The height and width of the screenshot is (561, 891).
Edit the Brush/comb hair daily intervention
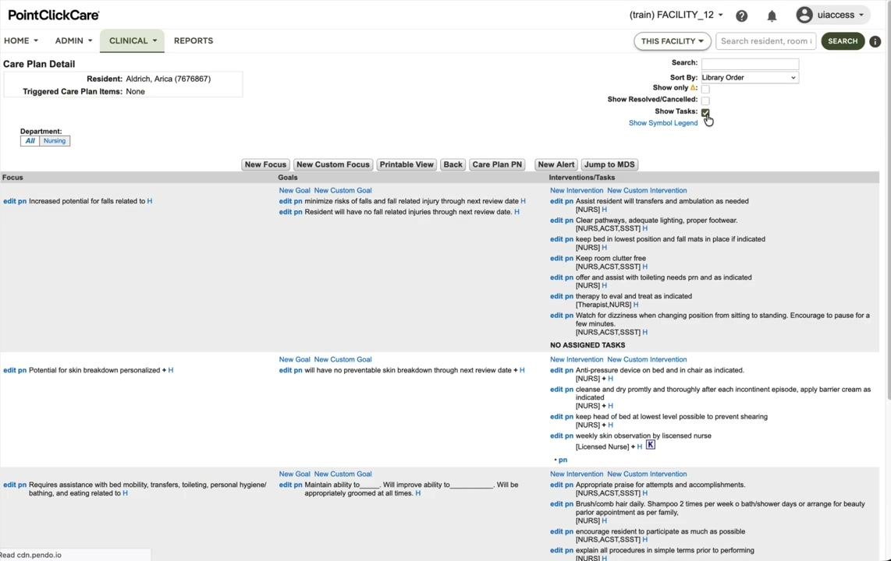click(556, 504)
